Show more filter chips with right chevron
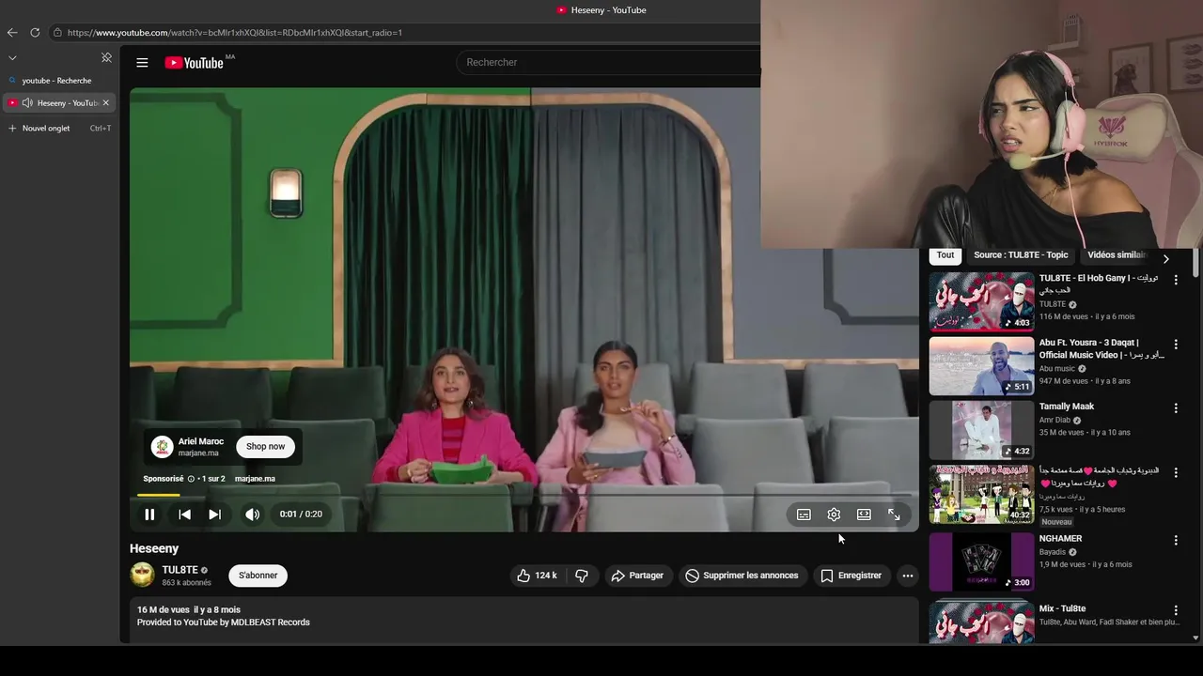This screenshot has height=676, width=1203. 1166,258
